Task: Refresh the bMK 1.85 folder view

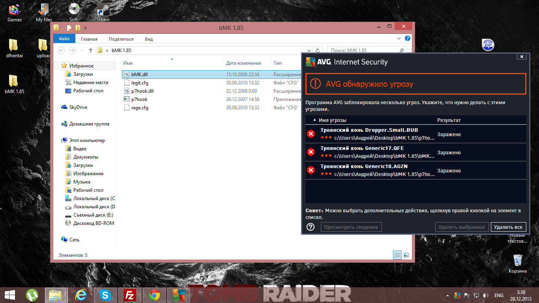Action: (318, 50)
